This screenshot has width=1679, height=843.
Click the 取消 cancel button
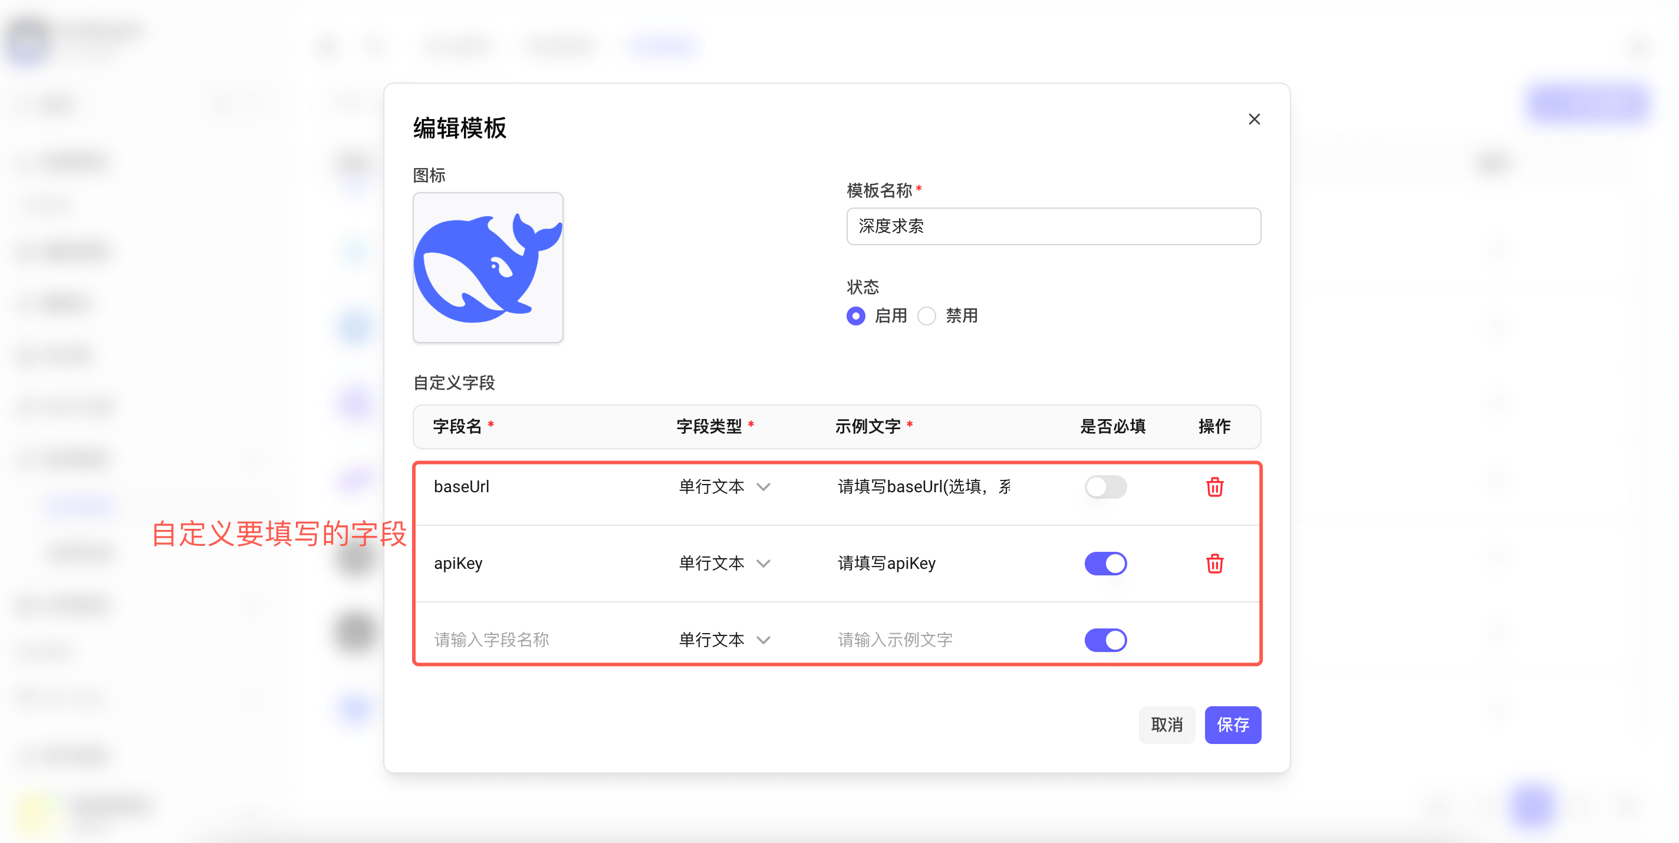[x=1166, y=725]
